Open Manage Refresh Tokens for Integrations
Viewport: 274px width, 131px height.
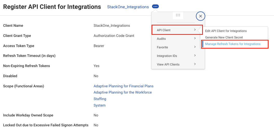233,44
